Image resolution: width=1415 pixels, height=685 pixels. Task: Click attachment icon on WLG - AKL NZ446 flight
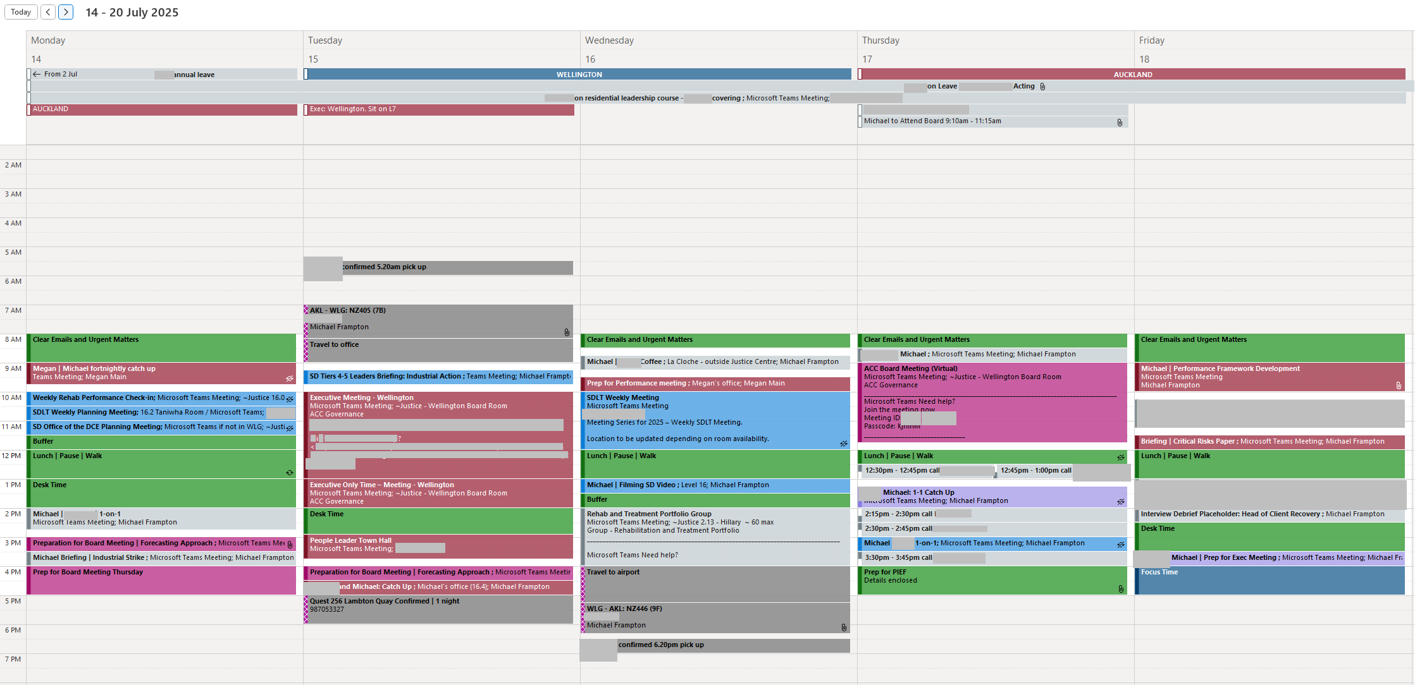pos(844,627)
